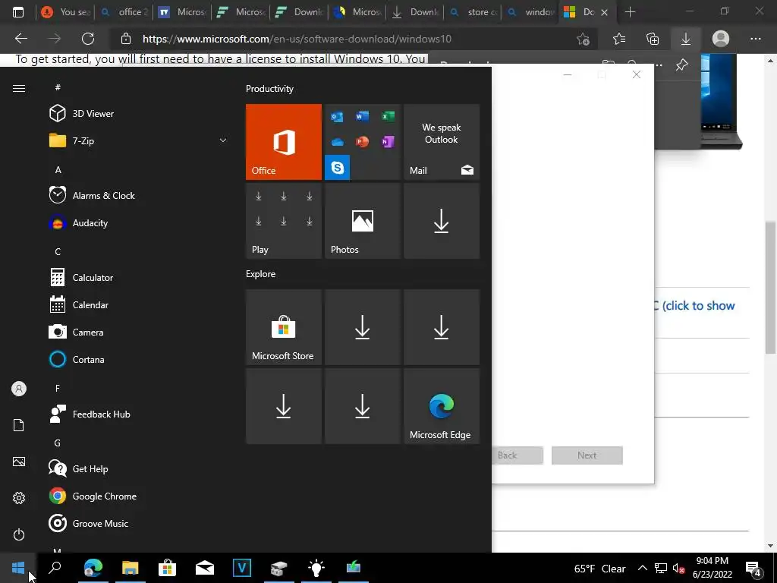Switch to the 'window' search tab
777x583 pixels.
click(x=530, y=12)
